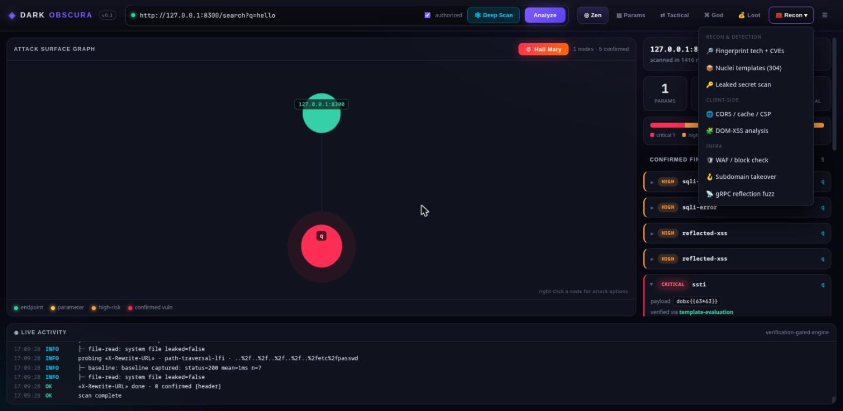Screen dimensions: 843x411
Task: Open the Tactical tab
Action: (674, 15)
